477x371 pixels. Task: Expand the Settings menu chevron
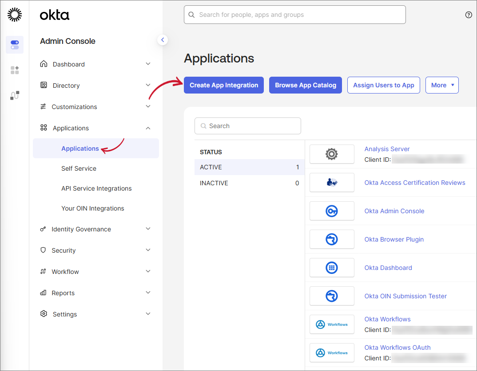pos(148,314)
